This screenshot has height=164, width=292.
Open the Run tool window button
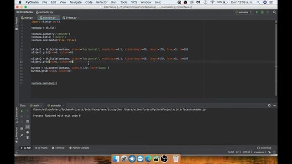tap(26, 148)
